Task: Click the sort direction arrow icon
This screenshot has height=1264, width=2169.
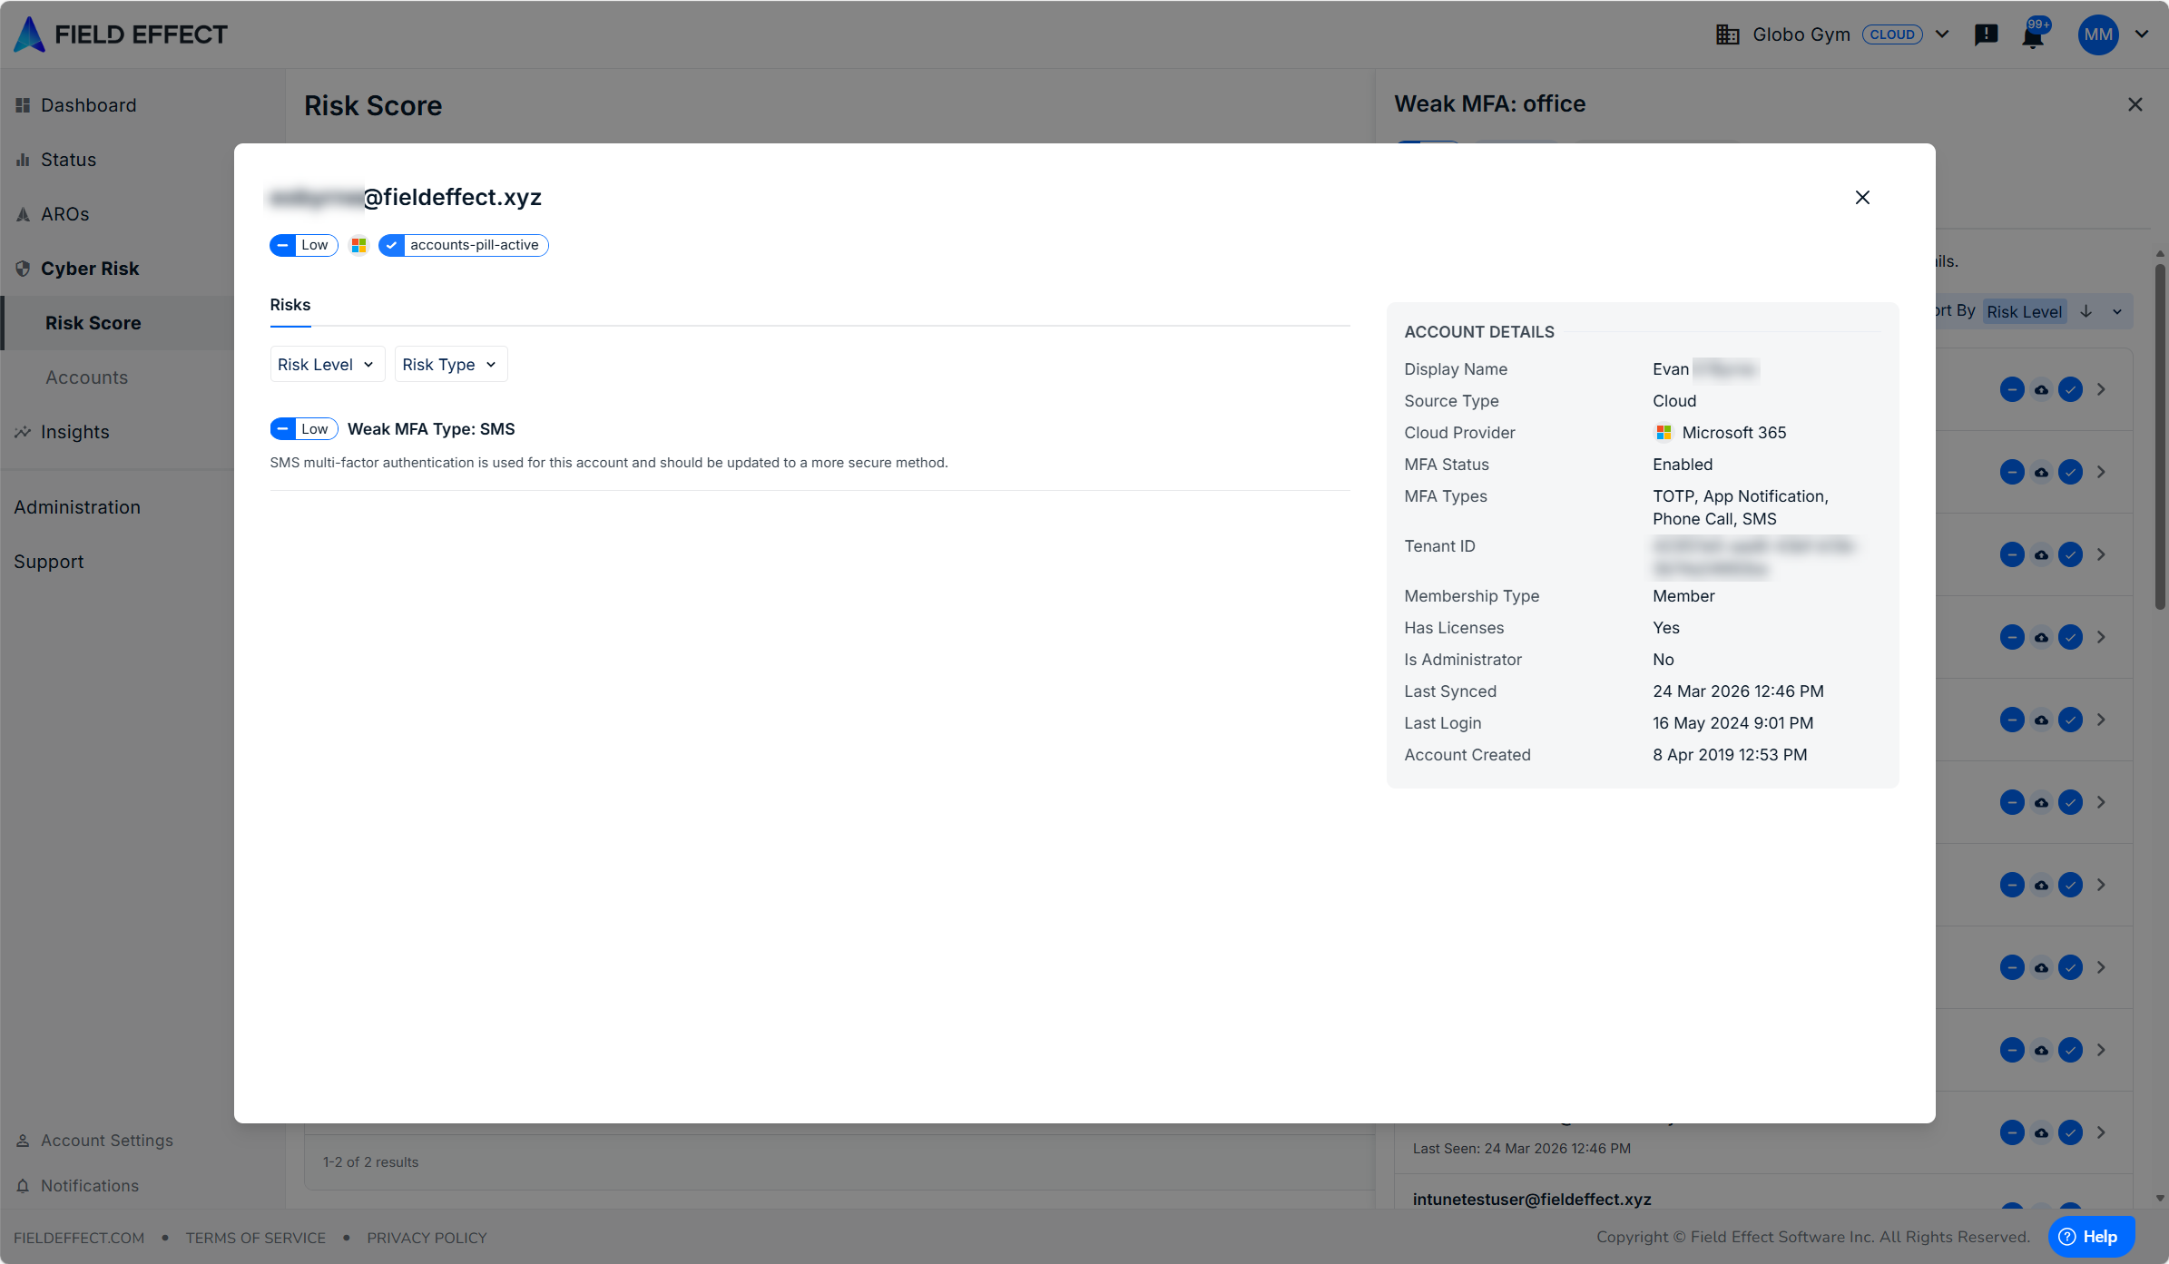Action: point(2086,311)
